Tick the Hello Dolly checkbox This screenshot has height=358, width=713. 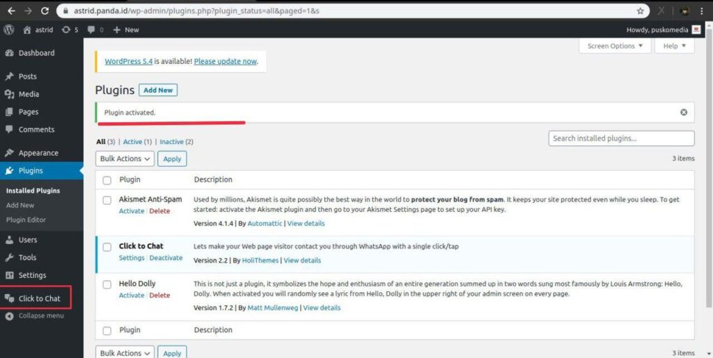coord(107,284)
